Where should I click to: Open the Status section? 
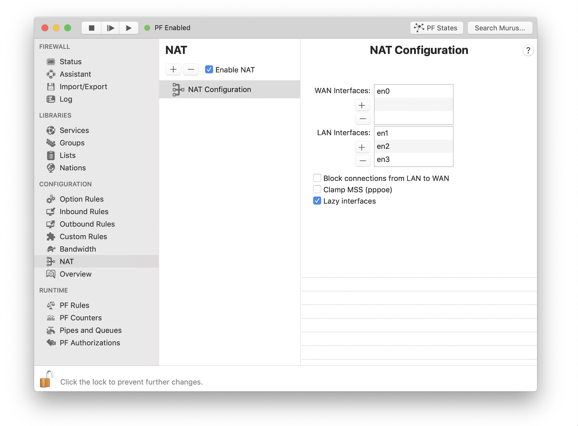(96, 62)
